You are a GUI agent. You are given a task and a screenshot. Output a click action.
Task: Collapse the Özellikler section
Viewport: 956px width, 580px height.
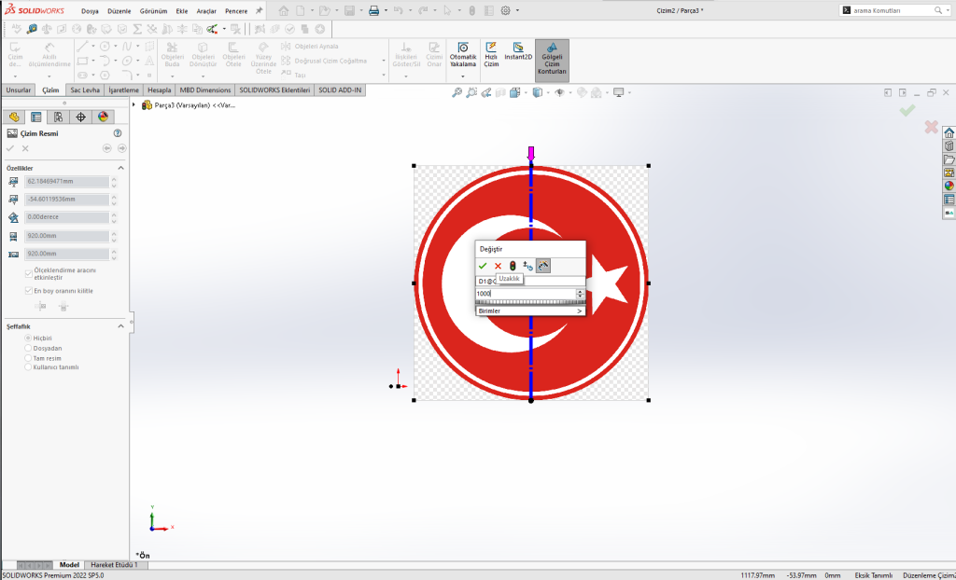[x=120, y=167]
